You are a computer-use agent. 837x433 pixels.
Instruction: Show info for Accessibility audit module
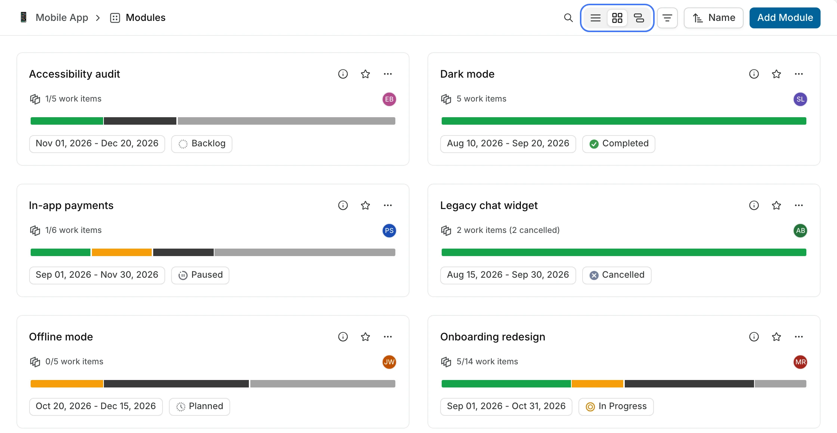[343, 74]
